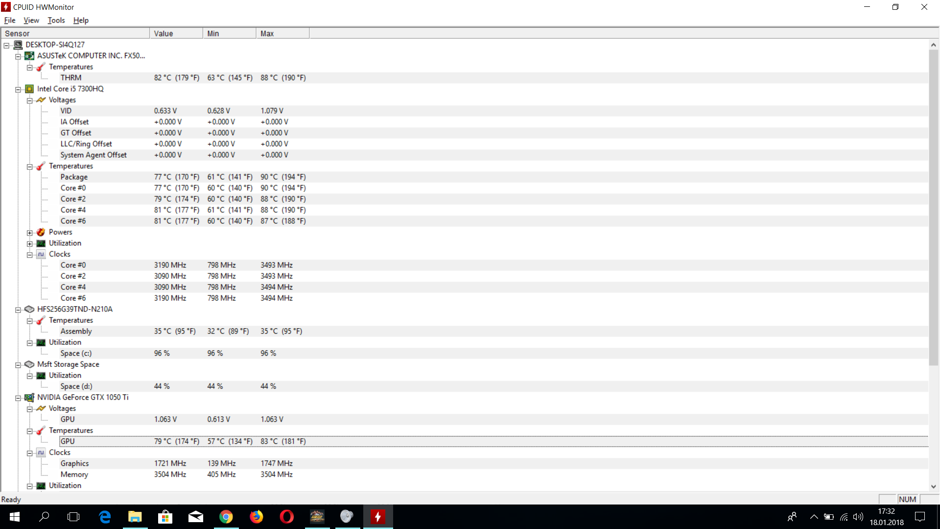
Task: Click the Min column header
Action: pos(230,33)
